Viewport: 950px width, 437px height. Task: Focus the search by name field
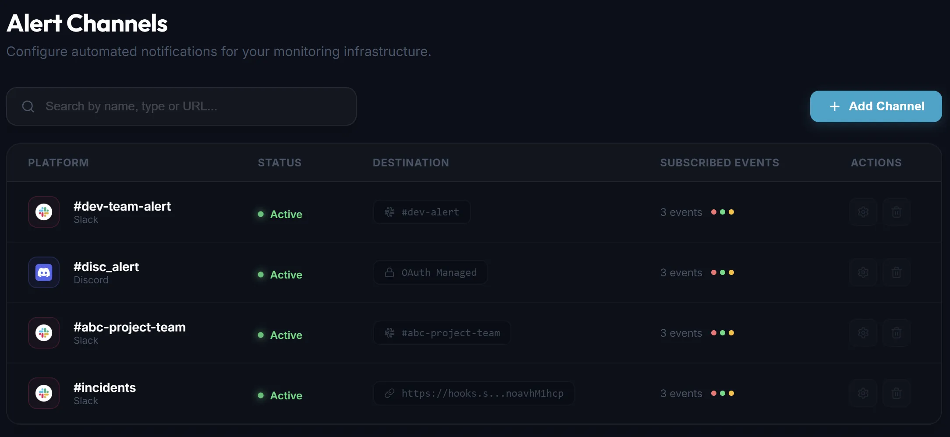coord(181,106)
